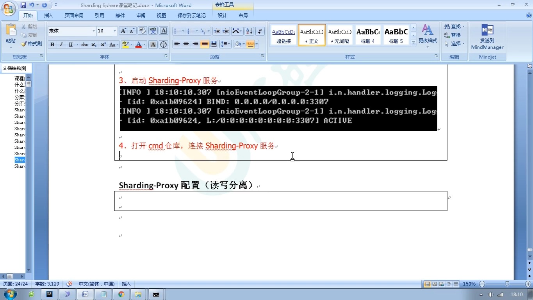The height and width of the screenshot is (300, 533).
Task: Apply distributed alignment
Action: pos(214,44)
